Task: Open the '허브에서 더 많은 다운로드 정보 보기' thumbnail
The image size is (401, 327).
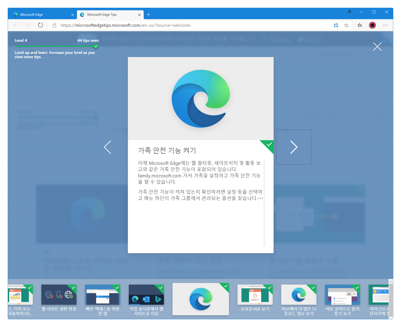Action: (299, 295)
